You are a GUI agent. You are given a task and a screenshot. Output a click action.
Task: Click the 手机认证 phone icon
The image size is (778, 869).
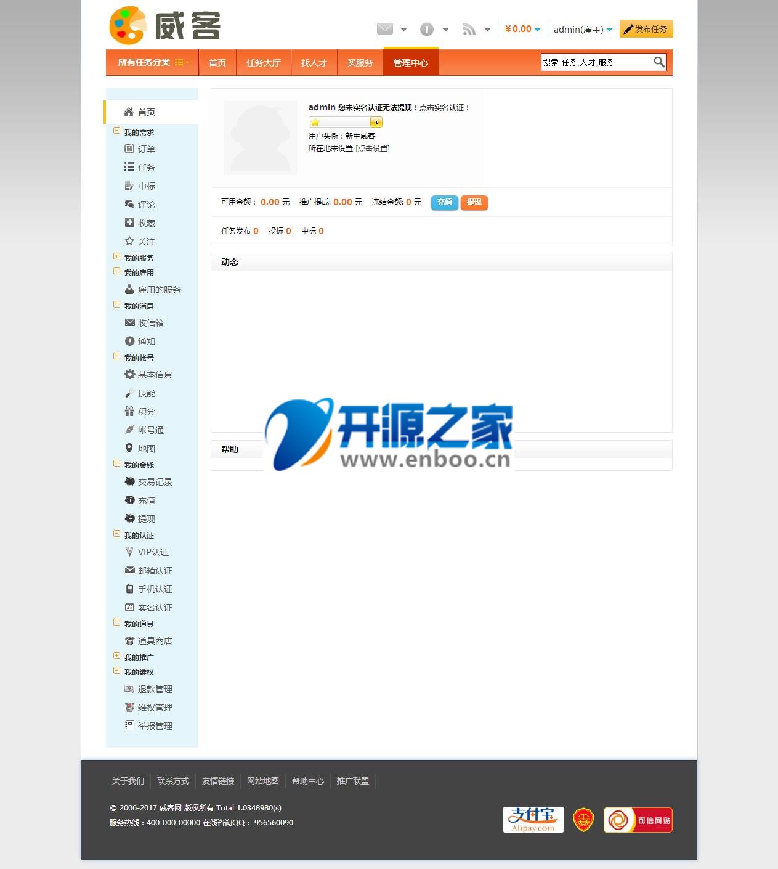129,589
